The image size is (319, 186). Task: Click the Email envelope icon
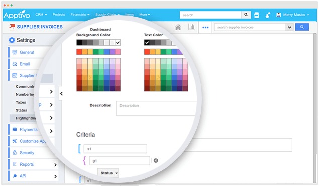click(x=15, y=64)
